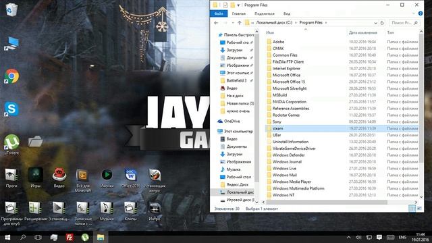Open the Клипы desktop folder icon
The height and width of the screenshot is (243, 432).
(x=130, y=211)
